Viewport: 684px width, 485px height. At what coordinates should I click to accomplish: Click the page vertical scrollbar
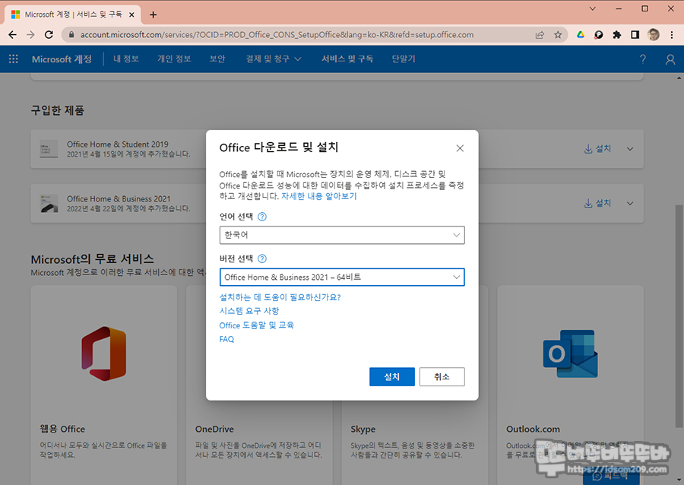679,316
